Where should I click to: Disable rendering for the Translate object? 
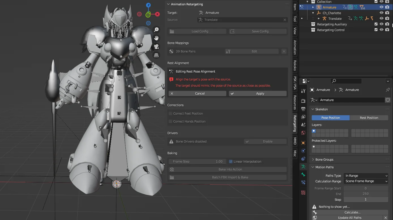tap(387, 18)
